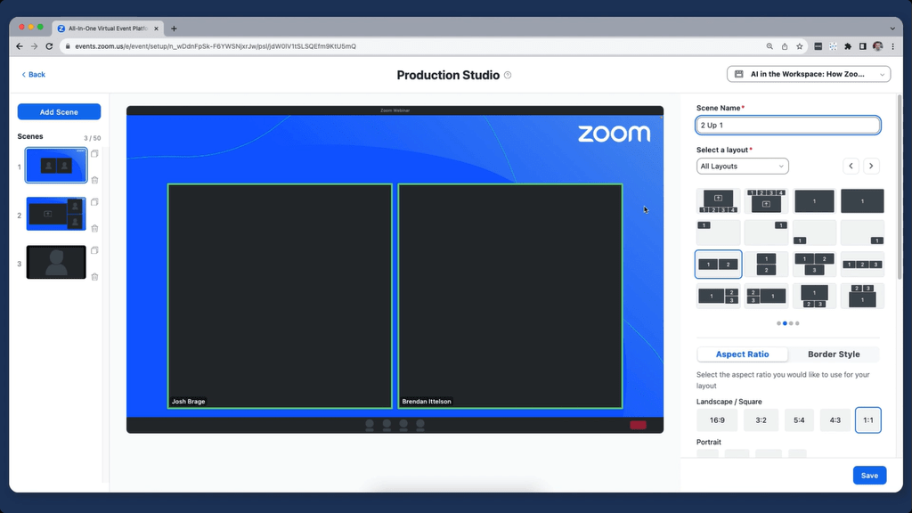
Task: Edit the Scene Name field
Action: (788, 125)
